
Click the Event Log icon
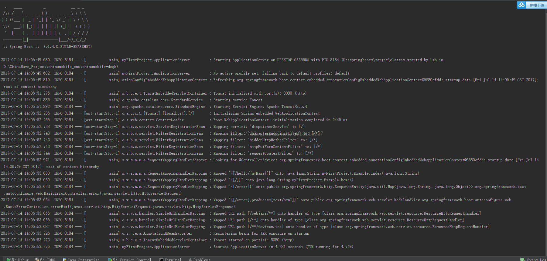point(522,259)
